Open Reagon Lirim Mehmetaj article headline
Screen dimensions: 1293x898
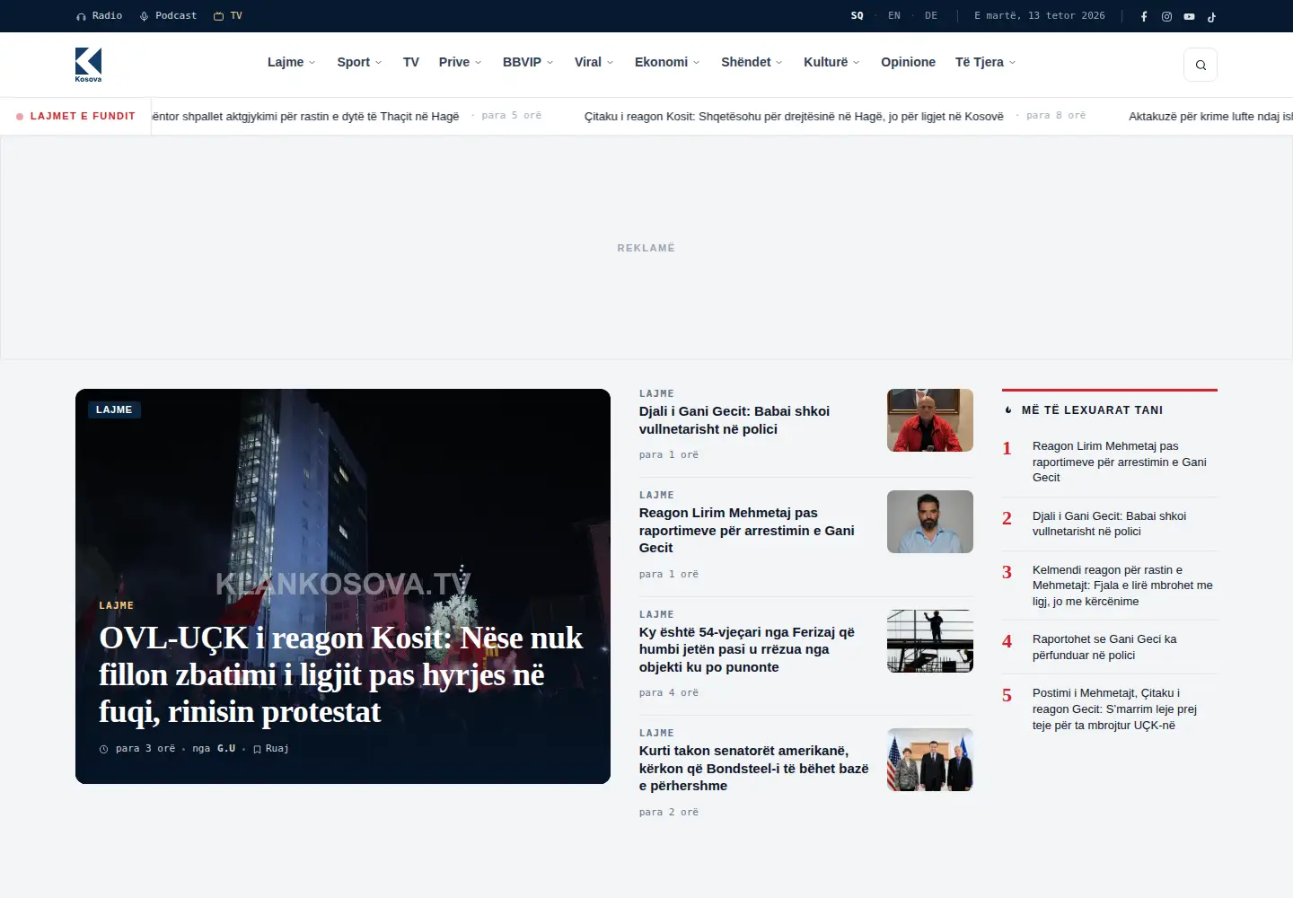(746, 530)
